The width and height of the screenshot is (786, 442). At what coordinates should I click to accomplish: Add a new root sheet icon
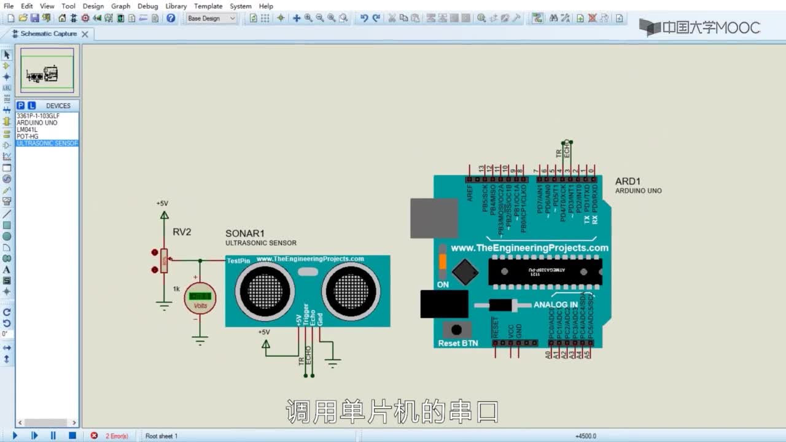[x=580, y=18]
